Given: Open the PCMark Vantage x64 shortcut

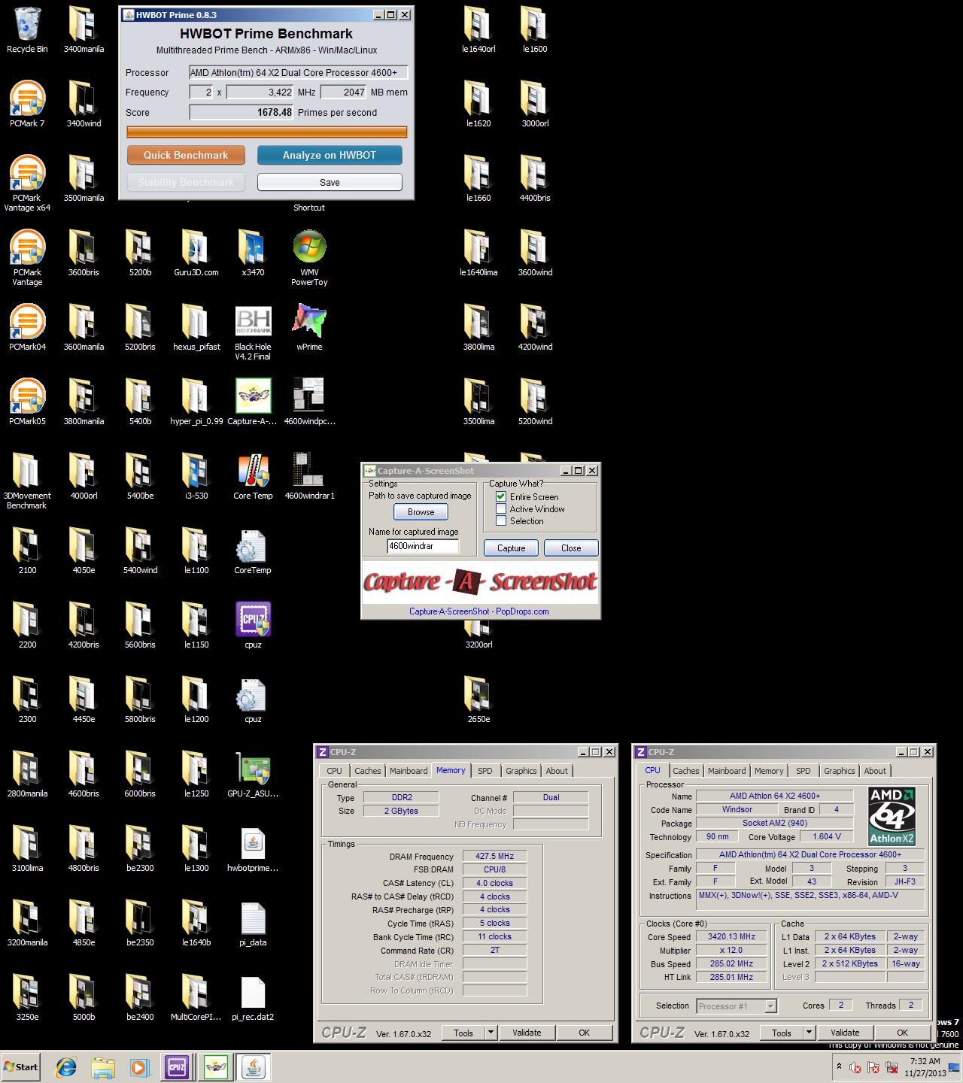Looking at the screenshot, I should tap(27, 174).
